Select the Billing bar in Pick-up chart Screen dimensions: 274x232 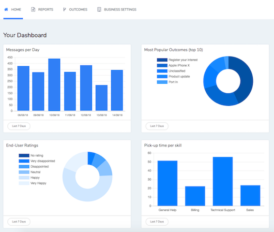tap(195, 196)
